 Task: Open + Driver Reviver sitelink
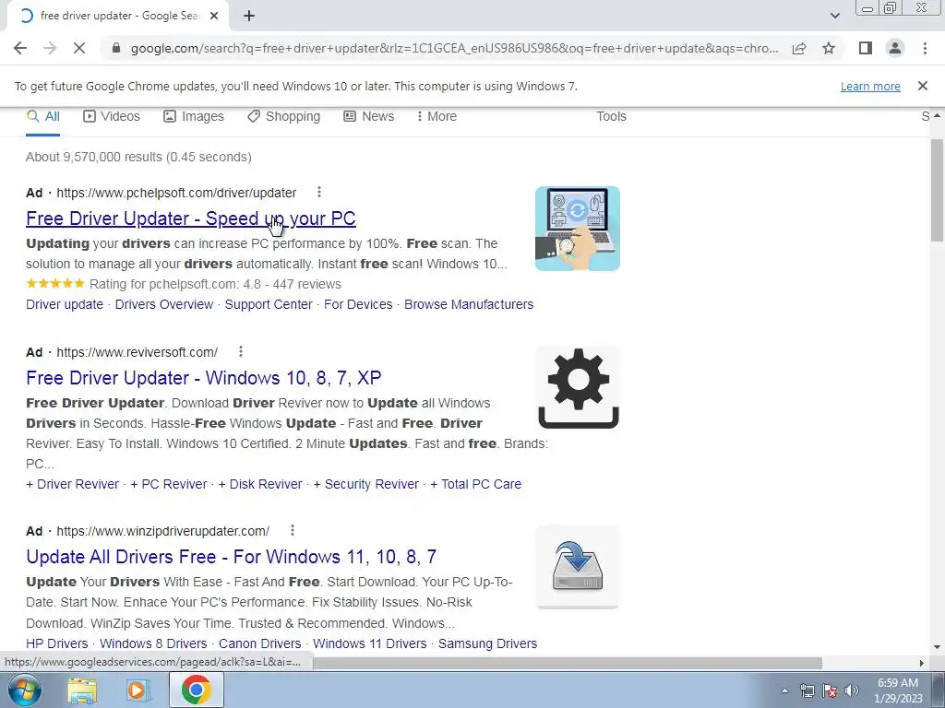pos(72,484)
